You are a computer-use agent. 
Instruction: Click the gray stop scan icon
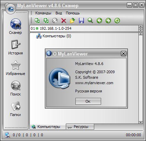55,21
